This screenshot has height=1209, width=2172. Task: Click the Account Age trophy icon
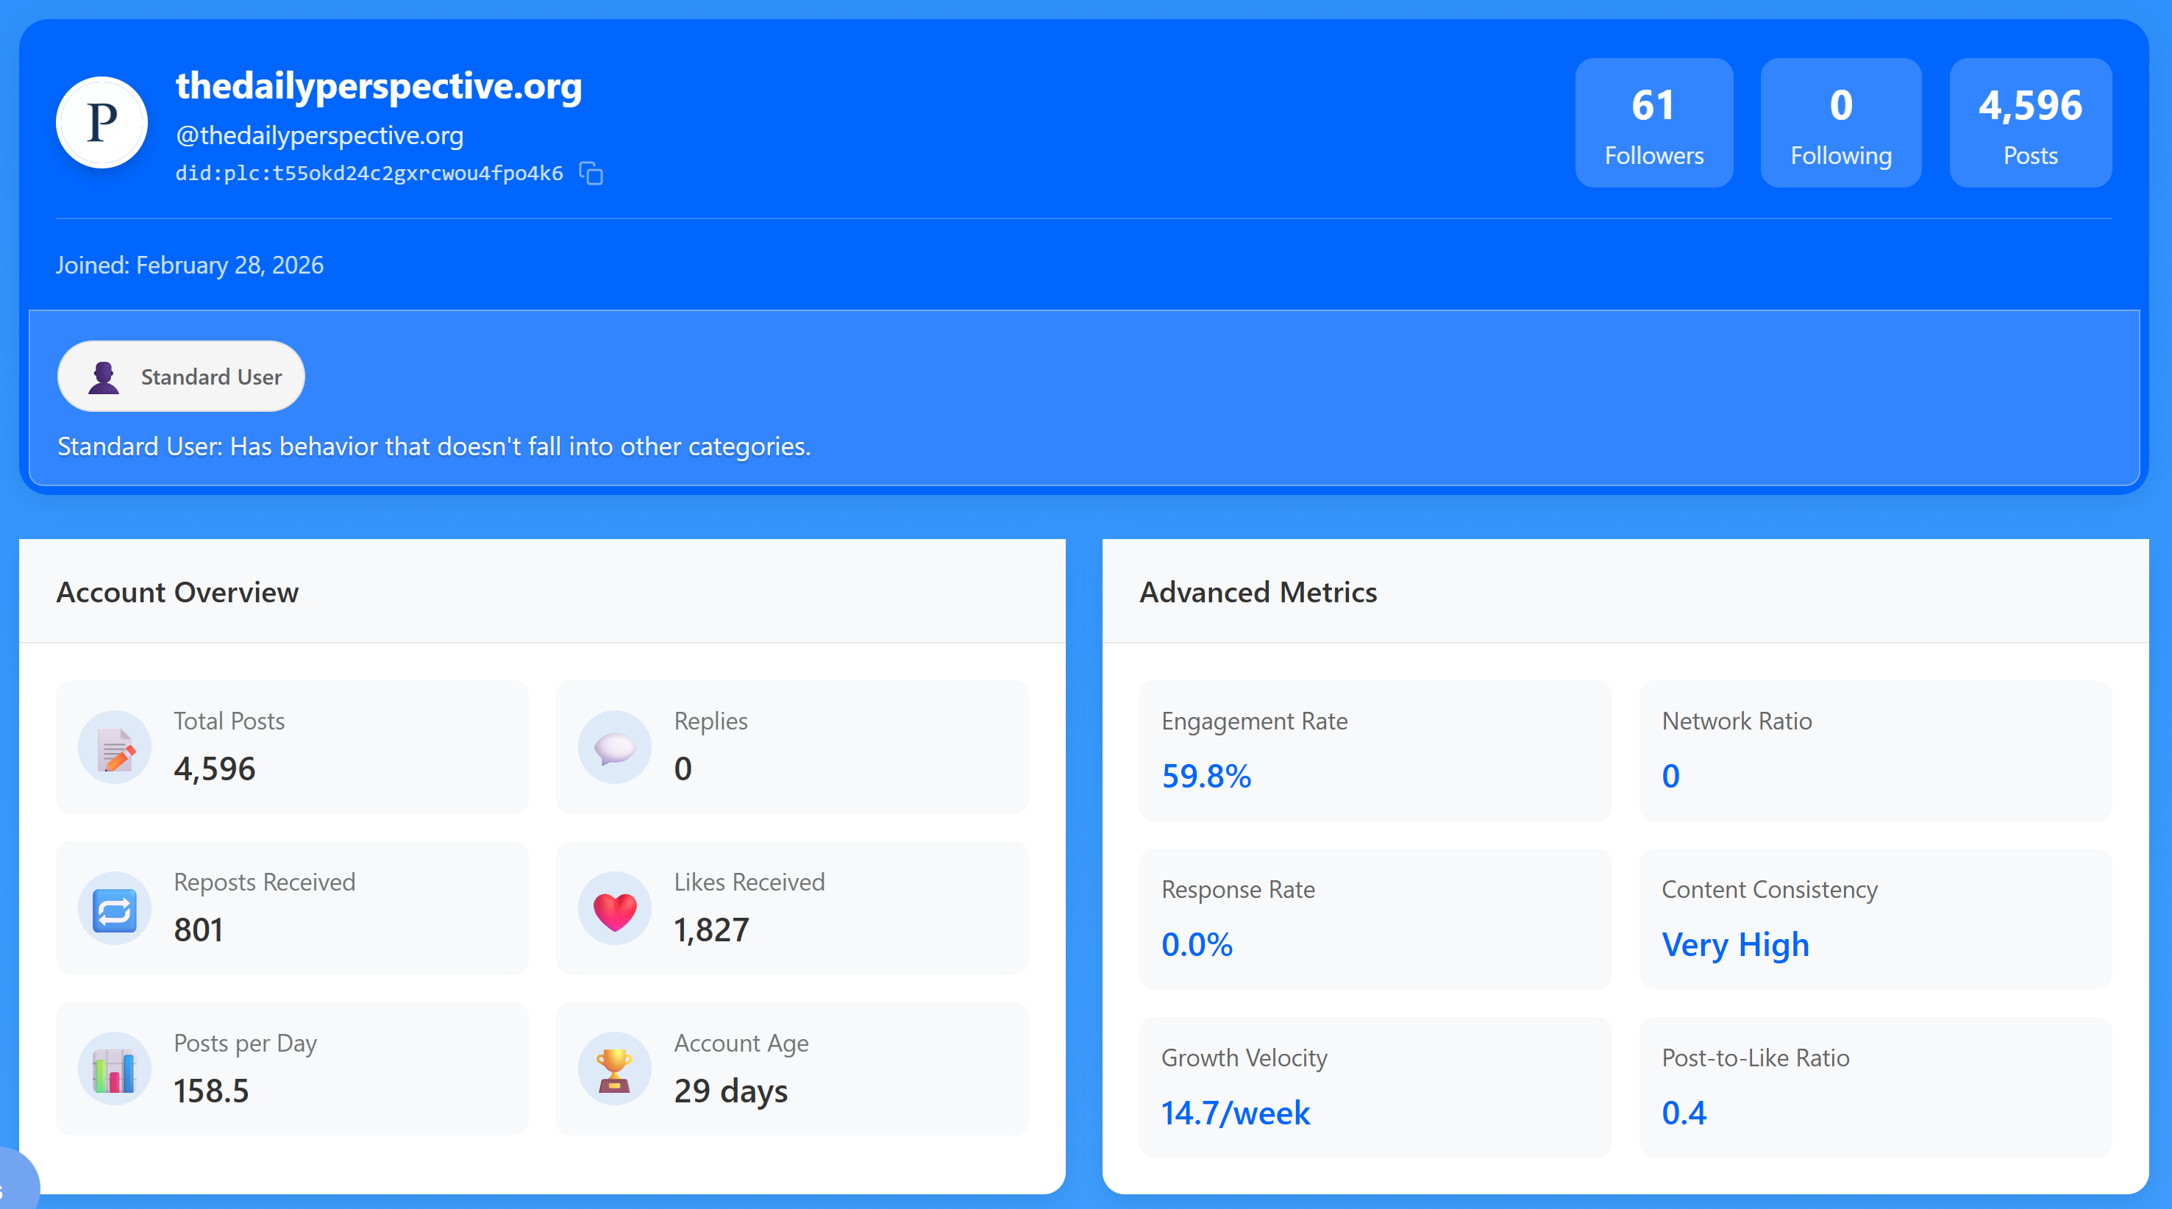tap(614, 1069)
